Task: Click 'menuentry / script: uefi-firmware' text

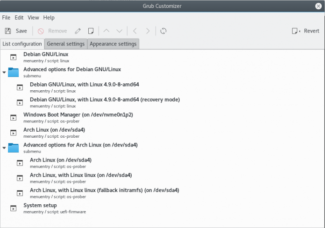Action: [55, 212]
